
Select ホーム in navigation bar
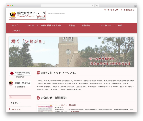[15, 25]
